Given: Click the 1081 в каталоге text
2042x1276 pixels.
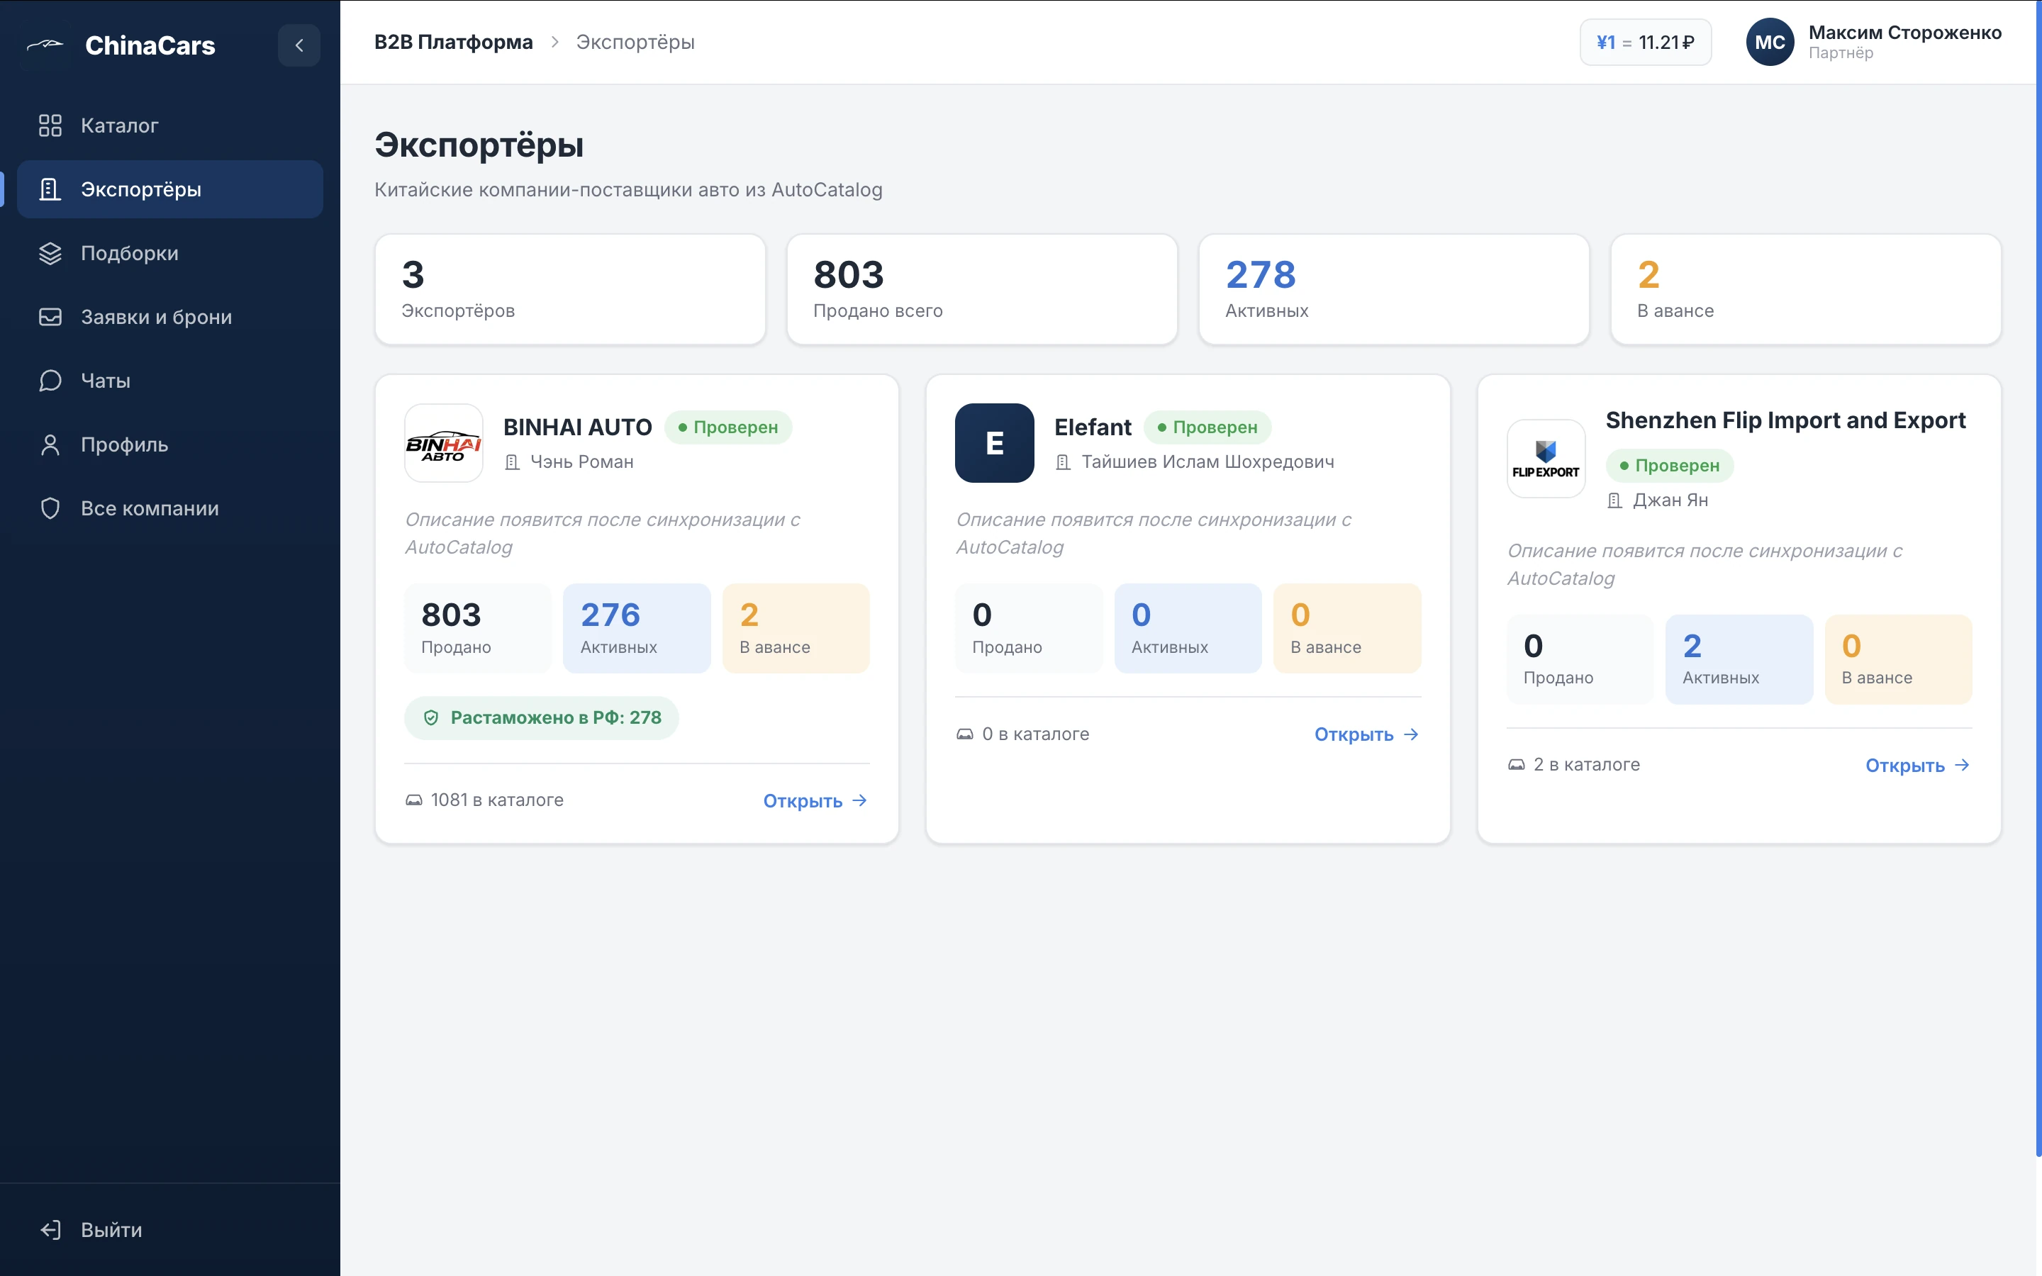Looking at the screenshot, I should coord(497,800).
